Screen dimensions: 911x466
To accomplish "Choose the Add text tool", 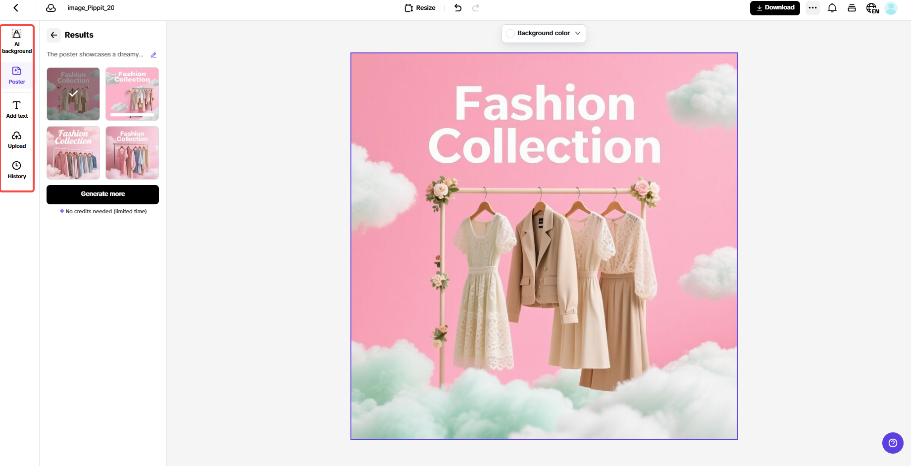I will point(17,109).
